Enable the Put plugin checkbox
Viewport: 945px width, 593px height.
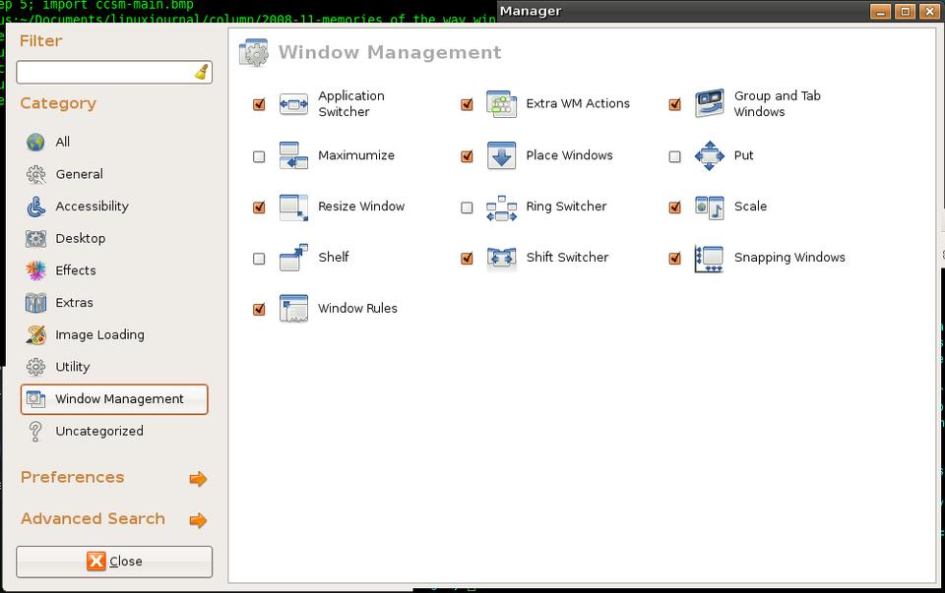point(674,156)
